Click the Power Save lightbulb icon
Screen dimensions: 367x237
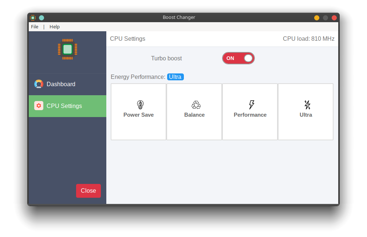click(x=140, y=105)
